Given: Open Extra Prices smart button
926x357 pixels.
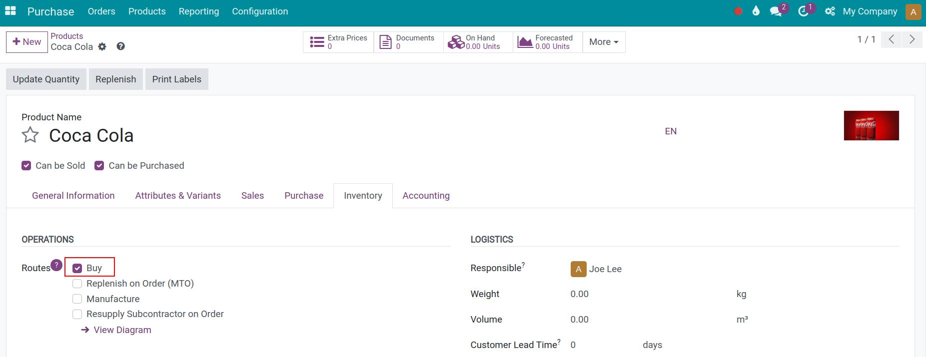Looking at the screenshot, I should 338,42.
